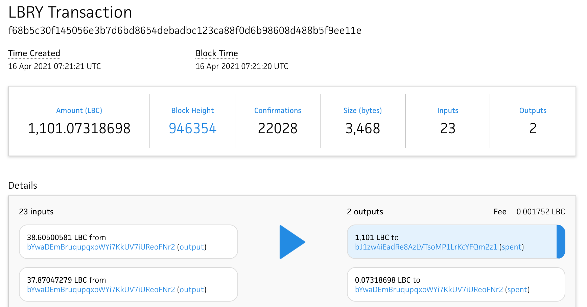Viewport: 587px width, 307px height.
Task: Click spent link in 1,101 LBC output
Action: coord(512,247)
